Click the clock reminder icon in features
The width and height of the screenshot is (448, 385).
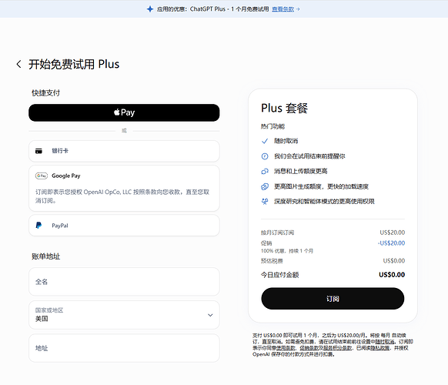[x=265, y=156]
